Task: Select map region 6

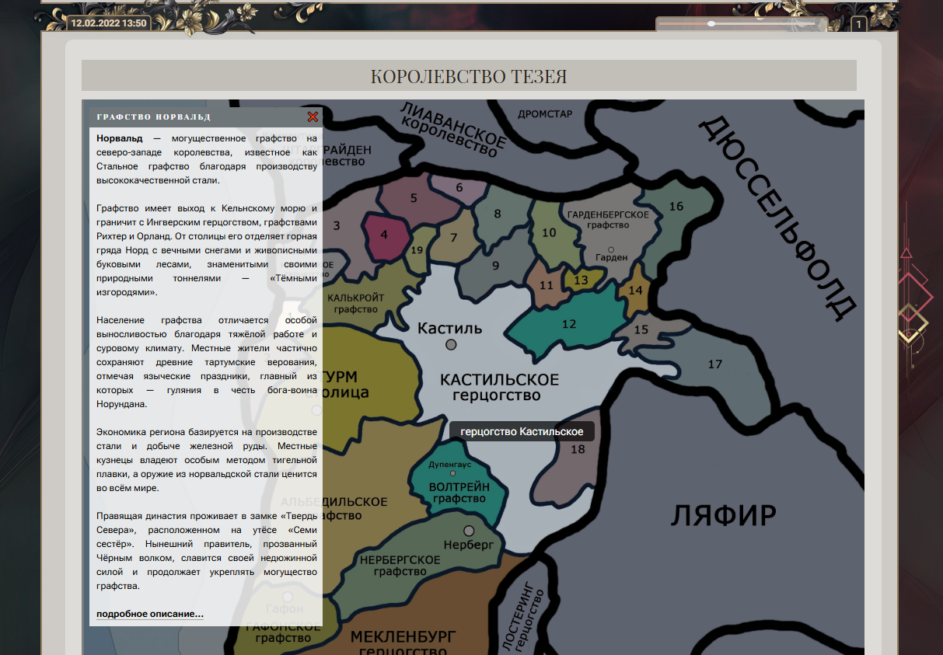Action: point(459,187)
